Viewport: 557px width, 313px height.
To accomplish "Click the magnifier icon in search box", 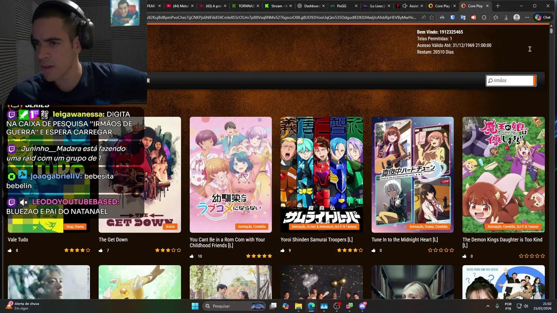I will 490,80.
